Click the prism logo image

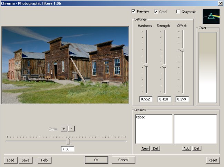point(211,16)
